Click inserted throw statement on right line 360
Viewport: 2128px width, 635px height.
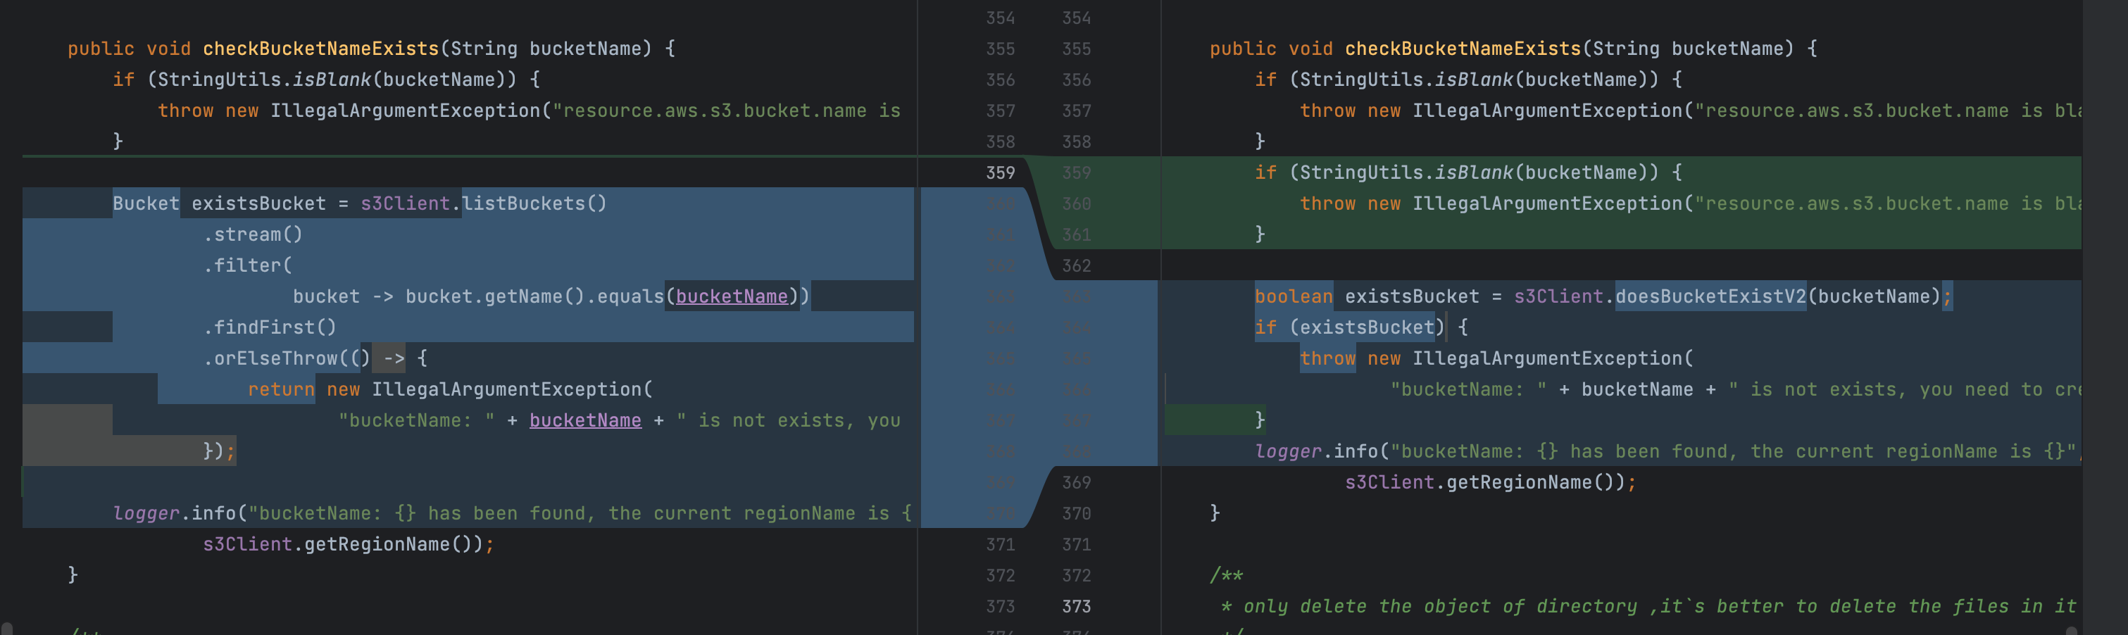tap(1689, 203)
